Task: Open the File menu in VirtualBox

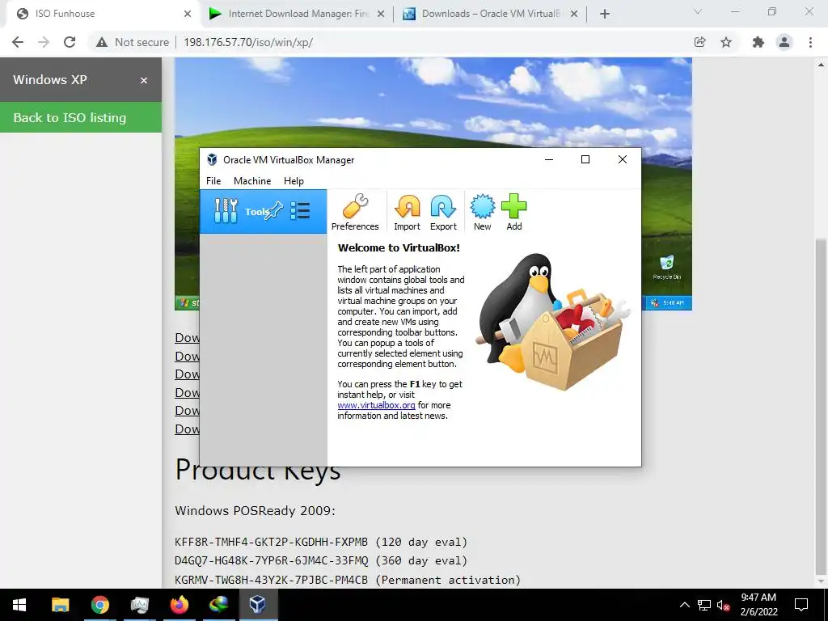Action: [x=213, y=180]
